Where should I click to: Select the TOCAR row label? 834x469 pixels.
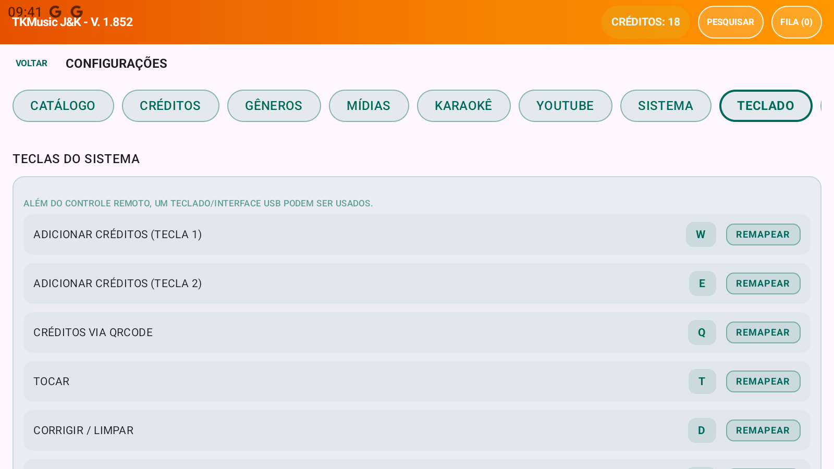[51, 381]
